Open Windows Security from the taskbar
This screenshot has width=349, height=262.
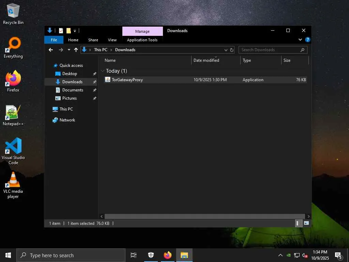151,255
